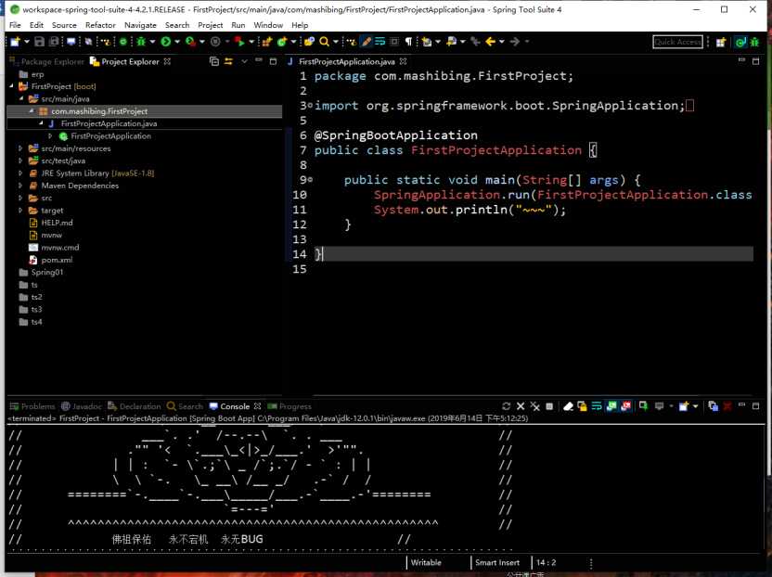Viewport: 772px width, 577px height.
Task: Expand the src/main/resources folder
Action: click(x=20, y=148)
